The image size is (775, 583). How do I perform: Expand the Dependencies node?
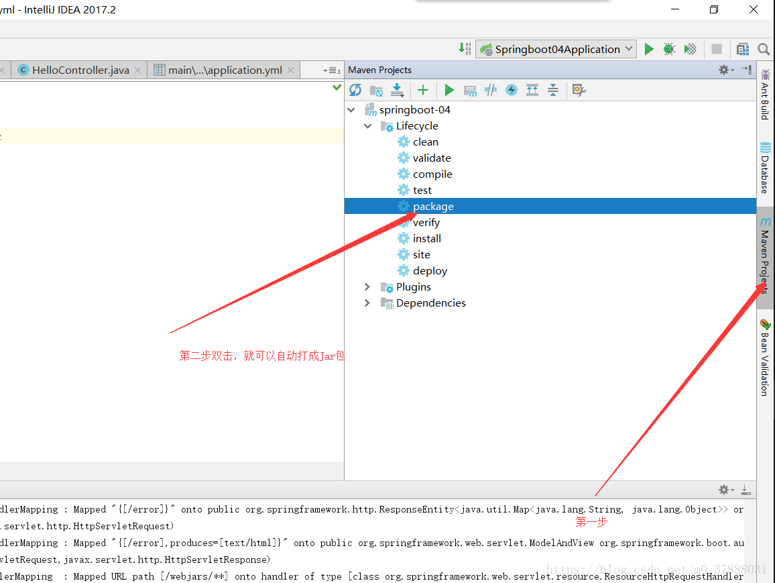pyautogui.click(x=367, y=303)
